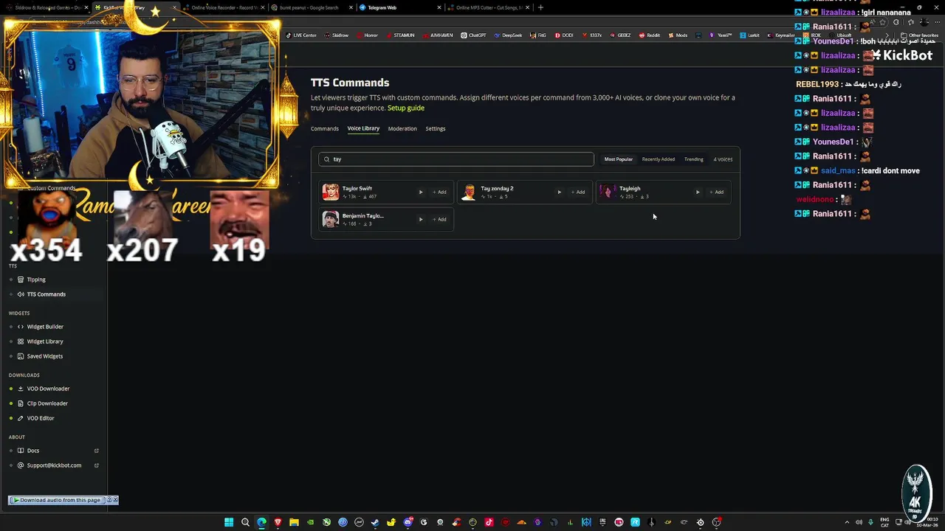The width and height of the screenshot is (945, 531).
Task: Click the VOD Downloader download icon
Action: 21,389
